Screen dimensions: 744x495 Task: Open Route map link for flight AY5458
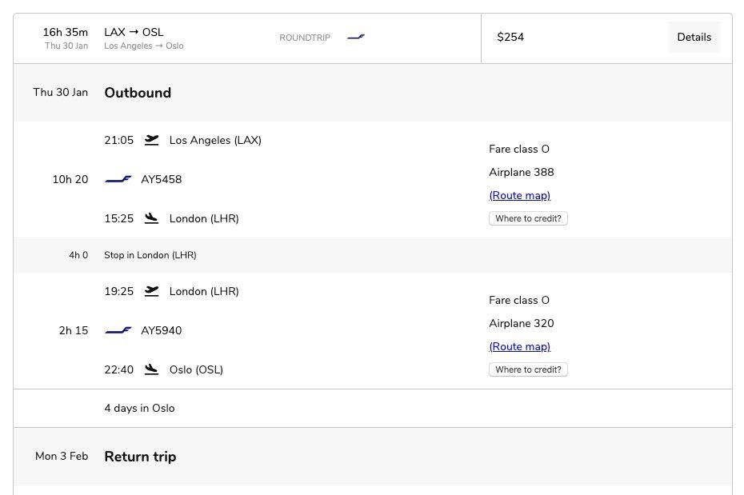(x=520, y=195)
